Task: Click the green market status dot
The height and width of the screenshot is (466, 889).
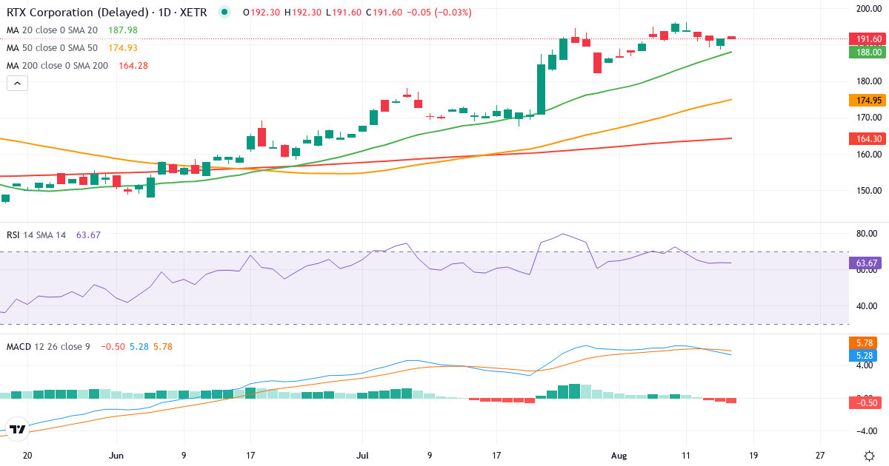Action: pos(225,12)
